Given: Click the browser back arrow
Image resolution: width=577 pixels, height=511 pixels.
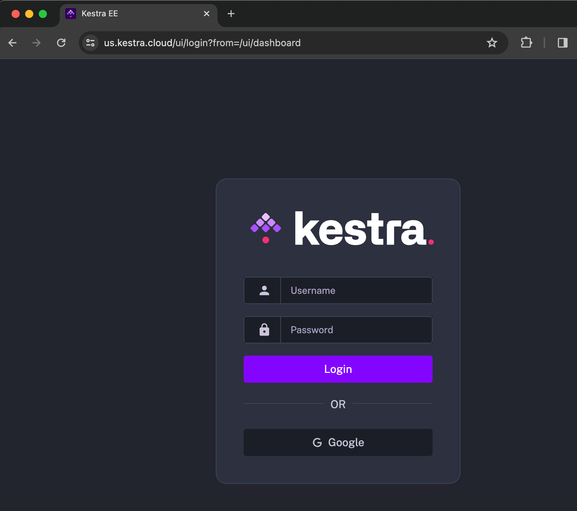Looking at the screenshot, I should (x=13, y=43).
